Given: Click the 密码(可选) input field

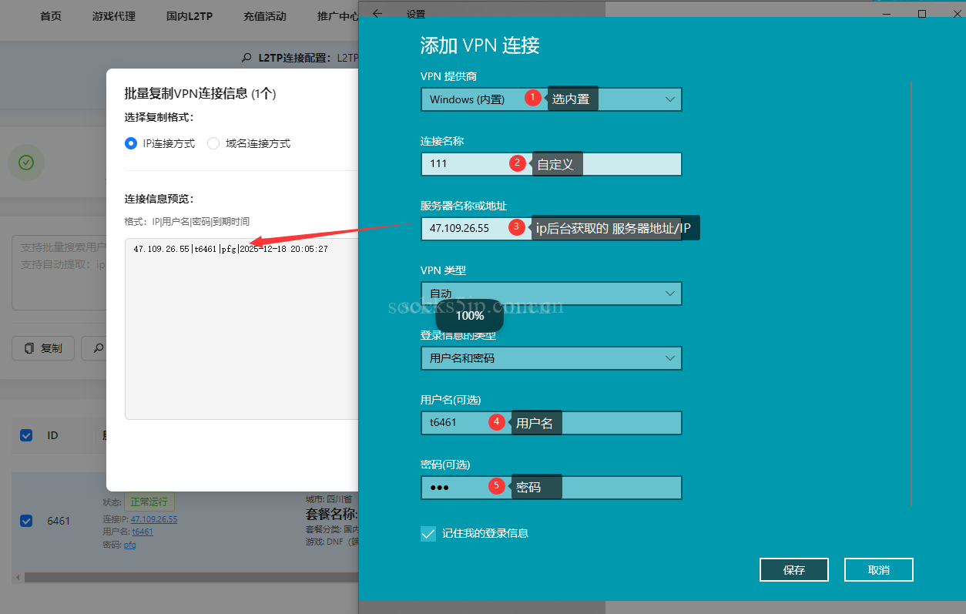Looking at the screenshot, I should [552, 488].
